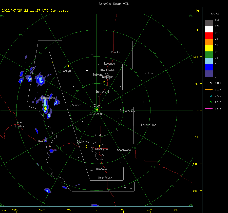228x213 pixels.
Task: Click the HighRiver label
Action: (105, 178)
